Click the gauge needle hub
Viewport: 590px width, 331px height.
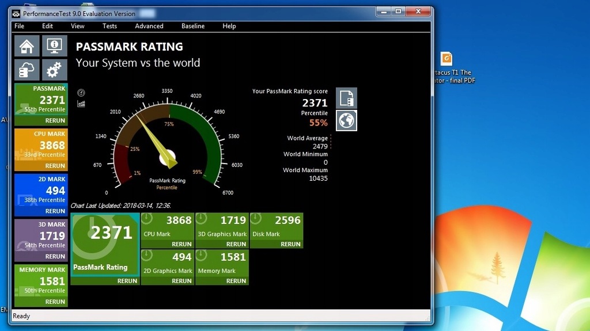pyautogui.click(x=168, y=158)
